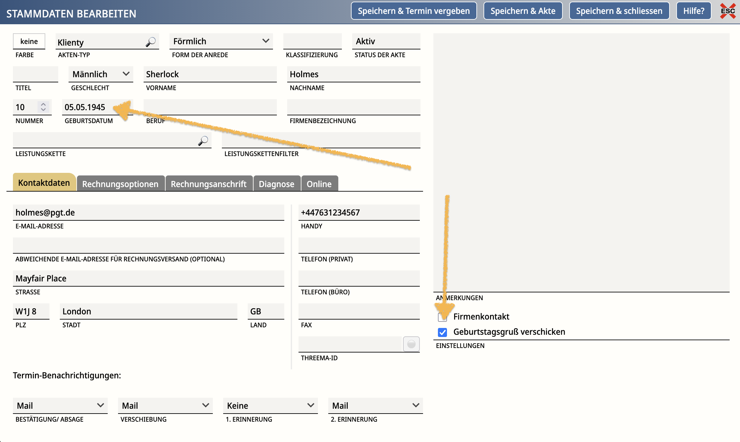Click the round Threema-ID button
The image size is (740, 442).
click(411, 344)
